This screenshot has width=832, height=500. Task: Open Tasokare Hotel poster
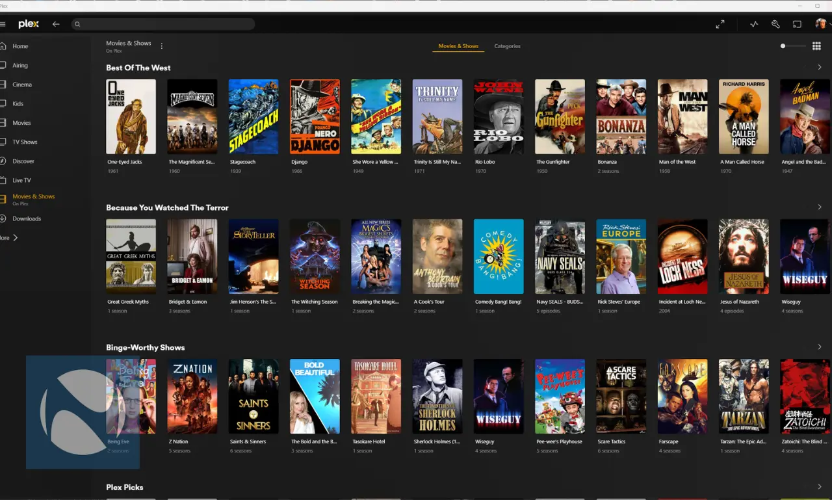tap(376, 397)
